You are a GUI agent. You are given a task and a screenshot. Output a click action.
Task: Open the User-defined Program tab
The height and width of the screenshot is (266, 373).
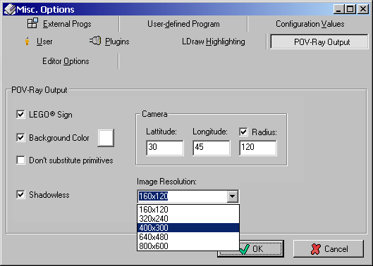[183, 24]
